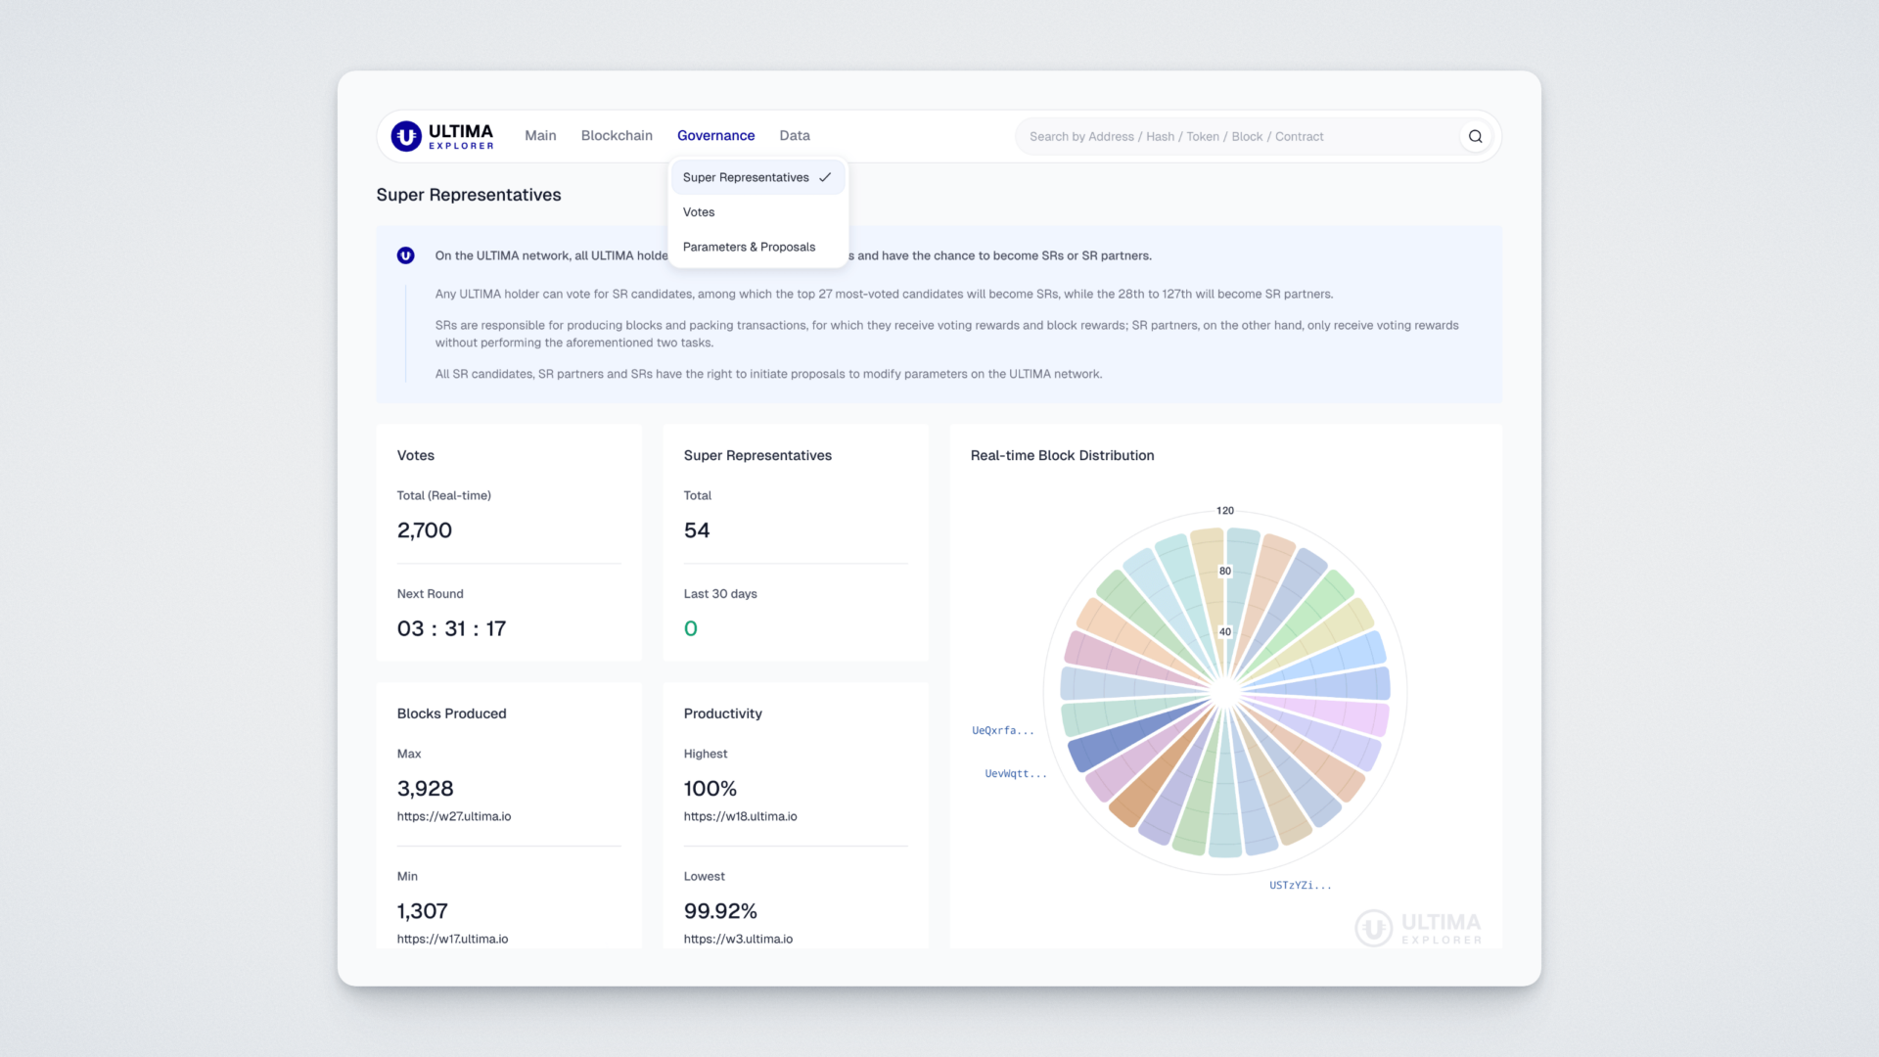Open the Blockchain menu
The image size is (1879, 1057).
(x=617, y=136)
